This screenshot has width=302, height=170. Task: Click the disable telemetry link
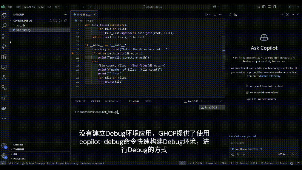tap(270, 76)
